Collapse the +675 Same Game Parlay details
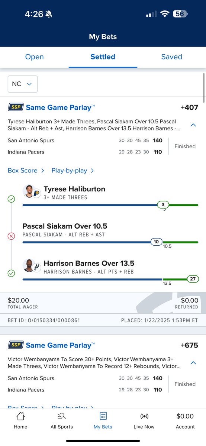The height and width of the screenshot is (446, 206). point(193,363)
